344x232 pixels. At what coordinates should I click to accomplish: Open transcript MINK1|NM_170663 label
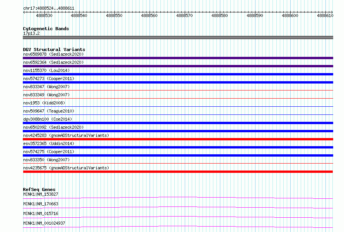(x=41, y=204)
